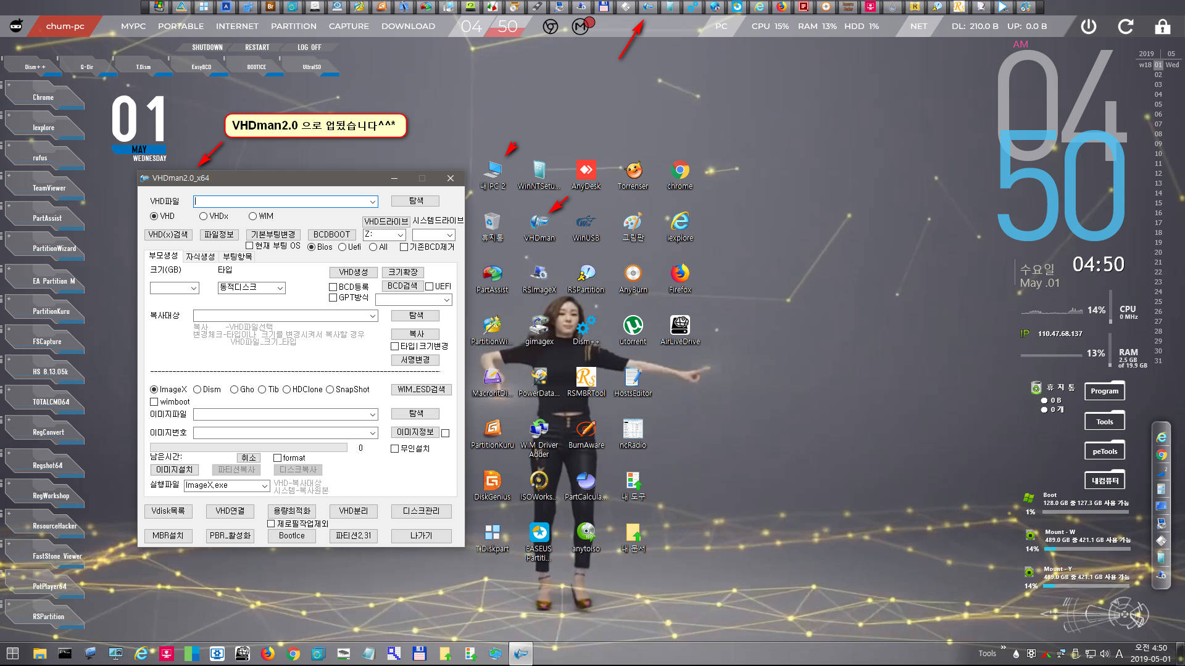Open the CAPTURE menu in top bar
Image resolution: width=1185 pixels, height=666 pixels.
pos(349,26)
